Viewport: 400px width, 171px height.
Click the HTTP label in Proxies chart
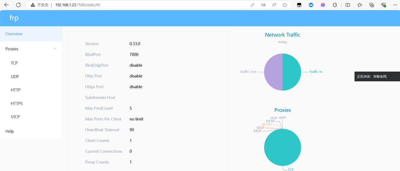pos(271,121)
